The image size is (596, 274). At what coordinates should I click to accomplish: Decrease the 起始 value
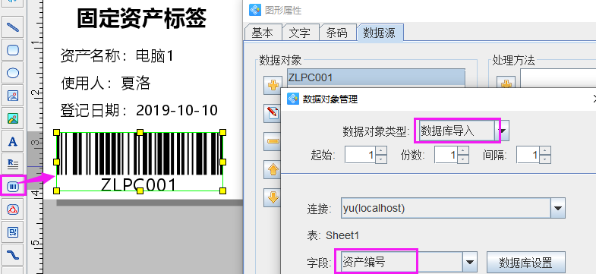click(x=381, y=159)
